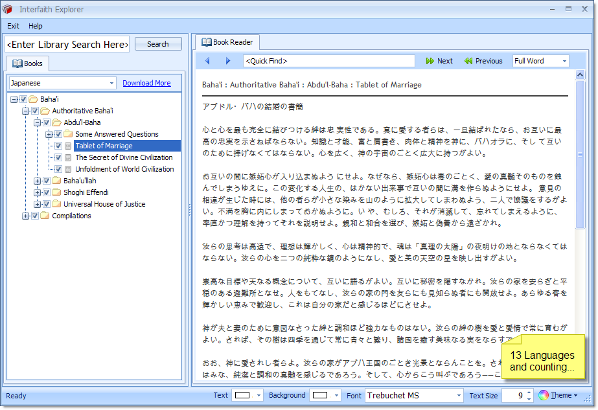Click the Search button
The height and width of the screenshot is (410, 598).
pos(158,44)
